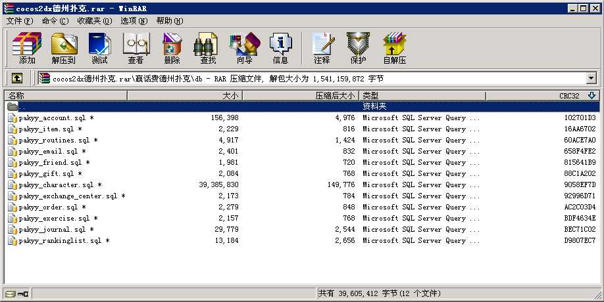
Task: Click the pakyy_email.sql file icon
Action: tap(13, 151)
